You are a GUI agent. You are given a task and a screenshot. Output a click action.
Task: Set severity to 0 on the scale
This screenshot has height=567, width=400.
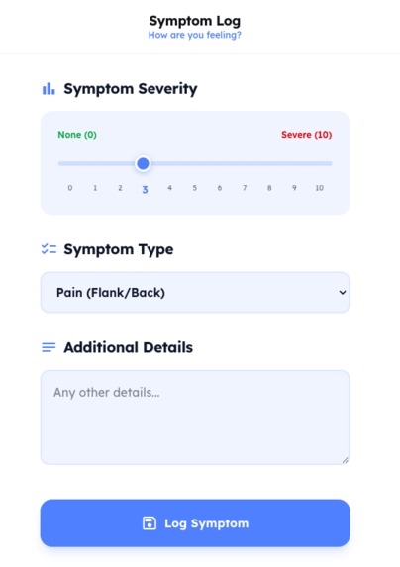pyautogui.click(x=70, y=188)
